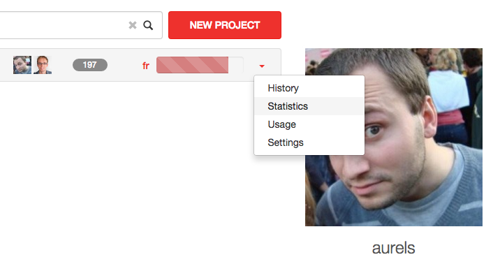Click the magnifying glass search icon

(148, 25)
